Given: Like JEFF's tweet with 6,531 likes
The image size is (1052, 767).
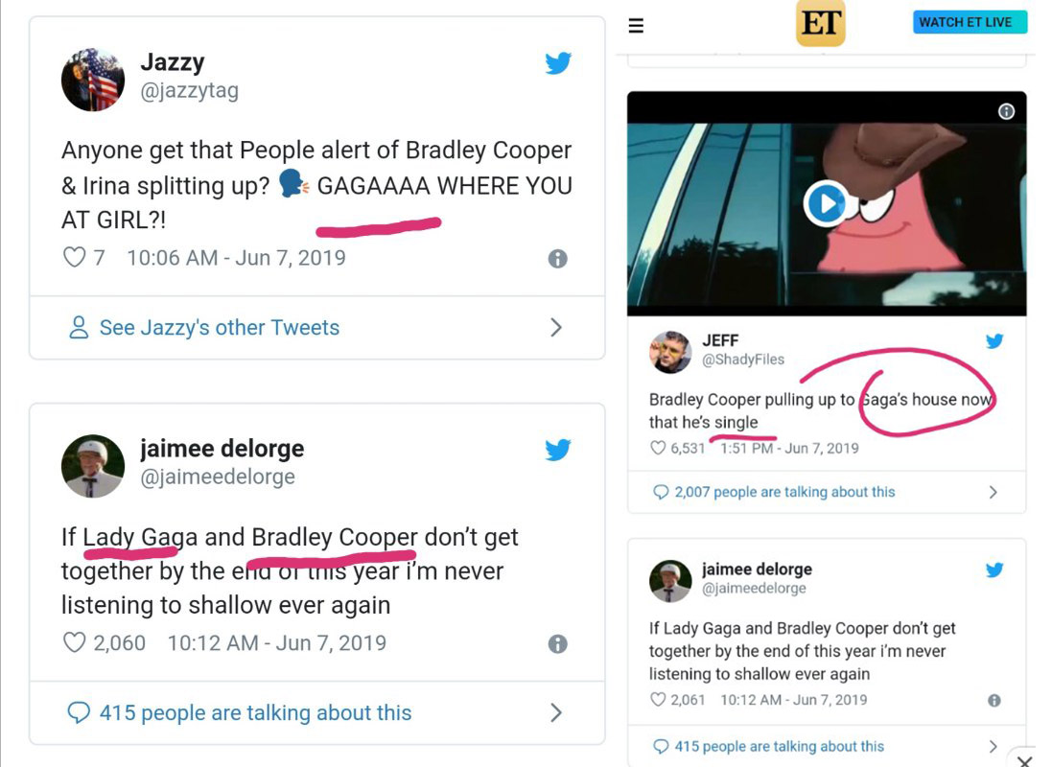Looking at the screenshot, I should click(658, 448).
